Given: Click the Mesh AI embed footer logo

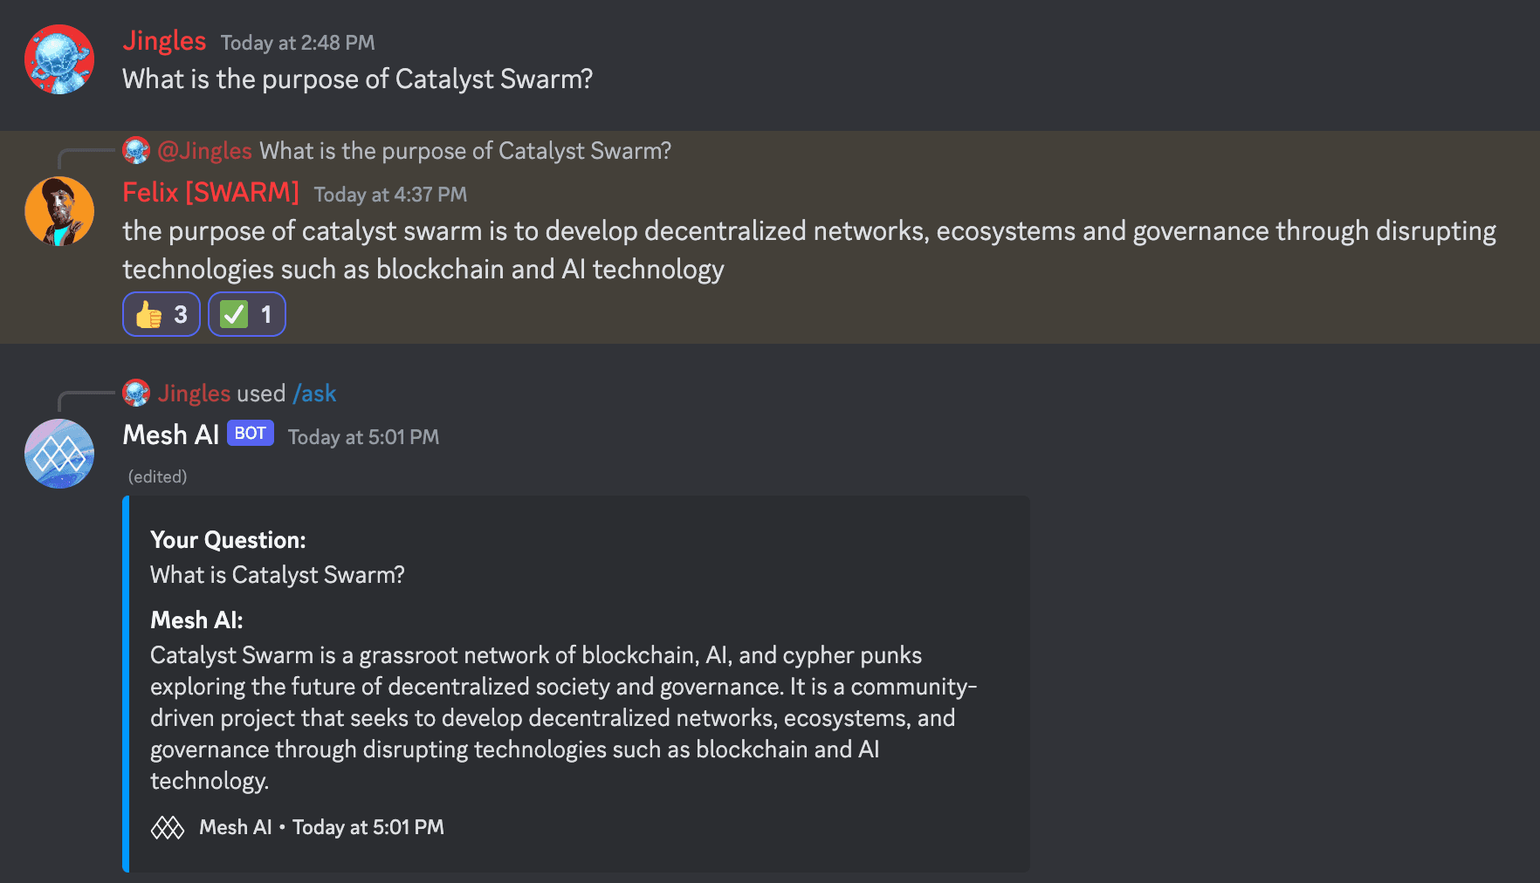Looking at the screenshot, I should pyautogui.click(x=168, y=827).
